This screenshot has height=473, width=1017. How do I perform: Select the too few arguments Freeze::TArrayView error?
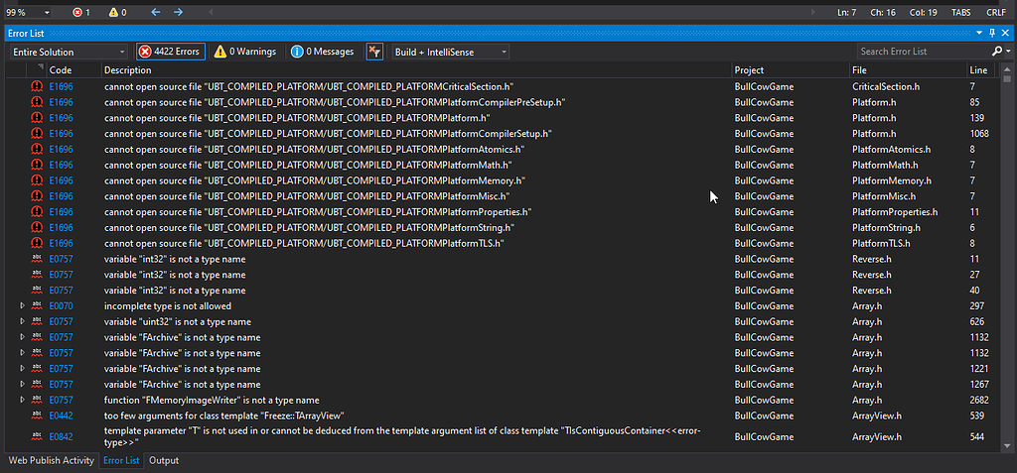[x=223, y=415]
